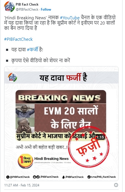Open the Breaking News video thumbnail
The height and width of the screenshot is (192, 125).
tap(61, 116)
